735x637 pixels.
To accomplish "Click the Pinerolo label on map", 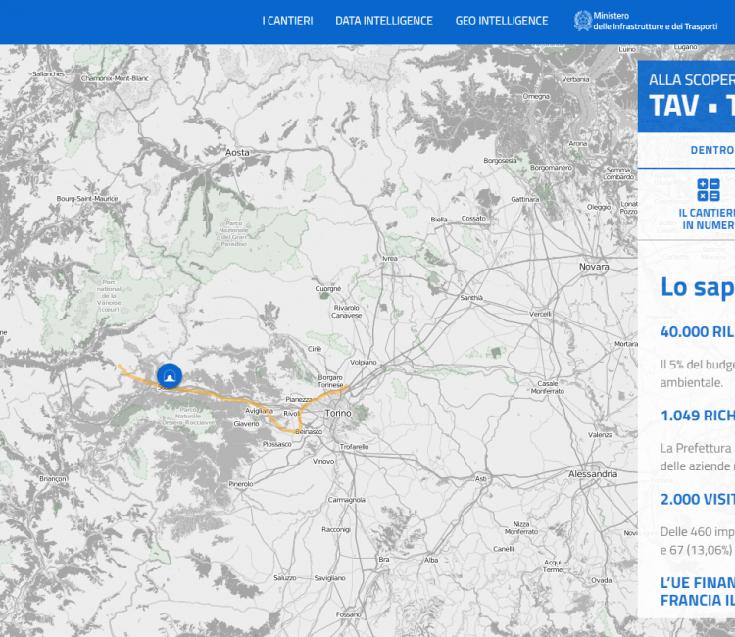I will pyautogui.click(x=241, y=484).
